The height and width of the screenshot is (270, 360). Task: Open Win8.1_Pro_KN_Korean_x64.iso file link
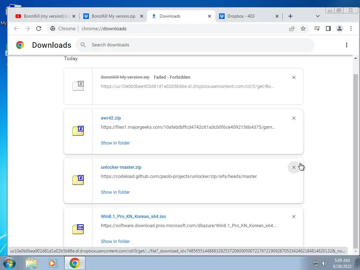[133, 216]
